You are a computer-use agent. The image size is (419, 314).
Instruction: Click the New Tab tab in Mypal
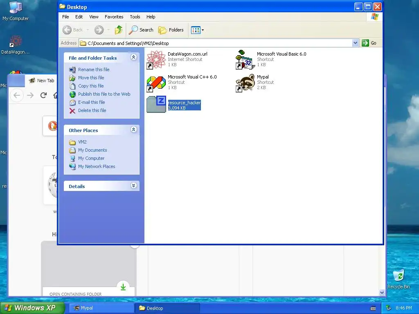[41, 81]
